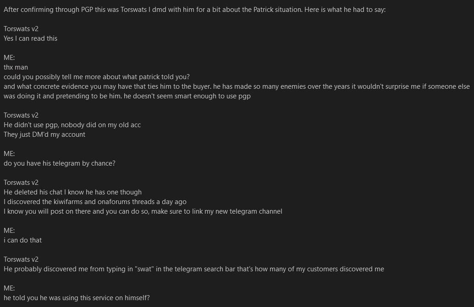Screen dimensions: 474x307
Task: Click the line "He deleted his chat"
Action: coord(72,192)
